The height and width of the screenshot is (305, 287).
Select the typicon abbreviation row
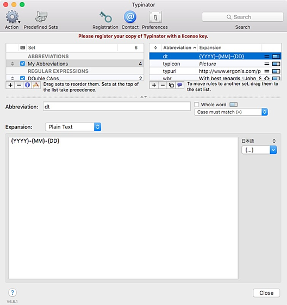pos(215,64)
